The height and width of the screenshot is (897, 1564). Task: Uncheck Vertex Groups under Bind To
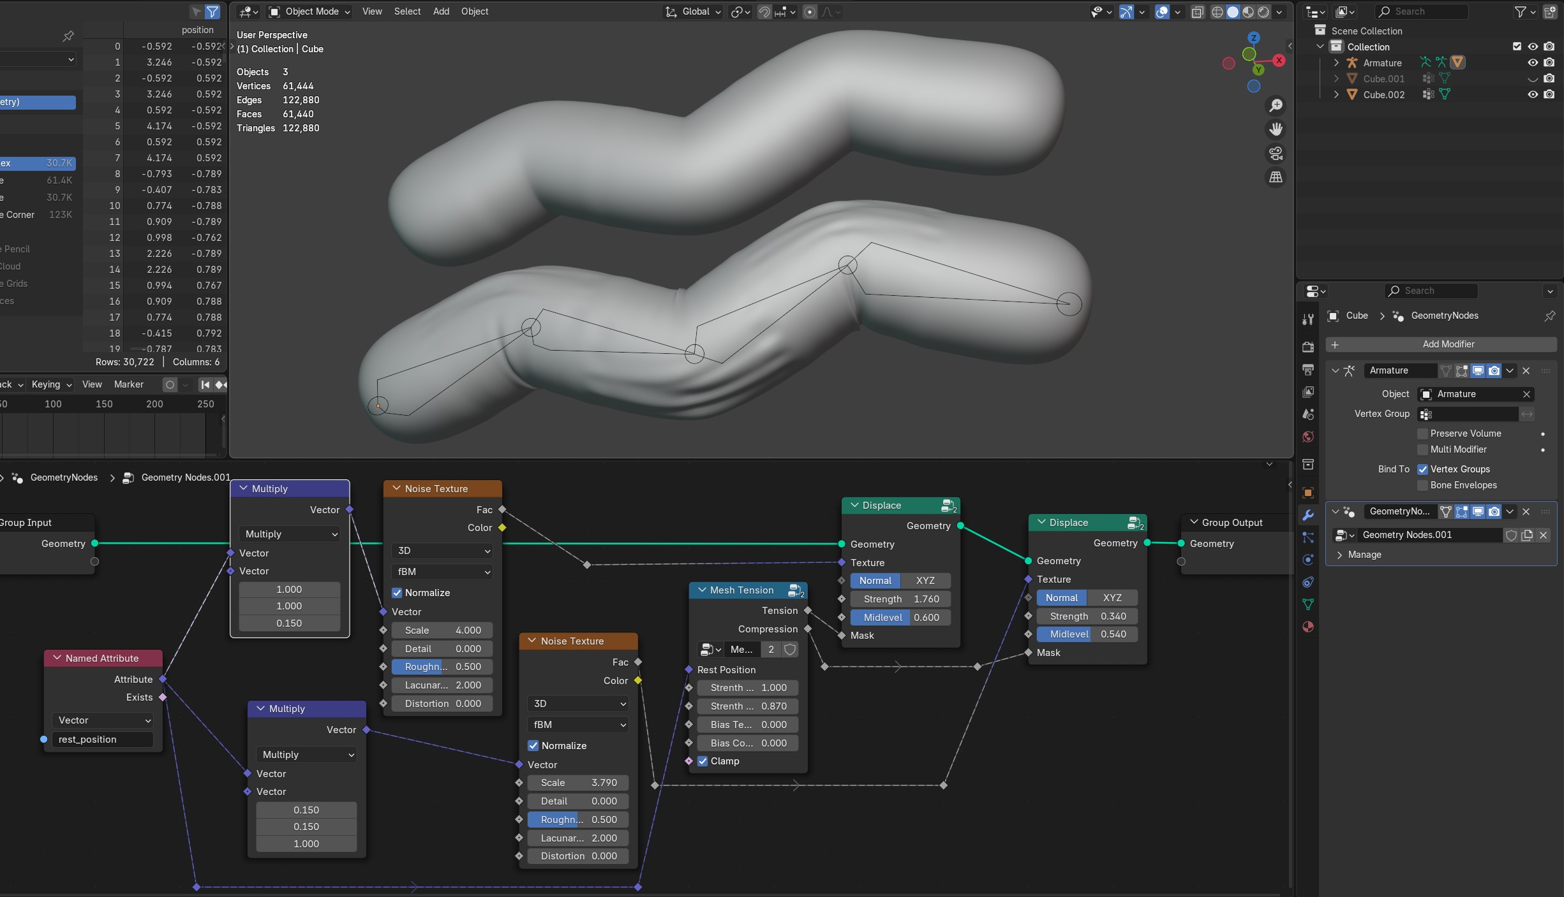1422,469
